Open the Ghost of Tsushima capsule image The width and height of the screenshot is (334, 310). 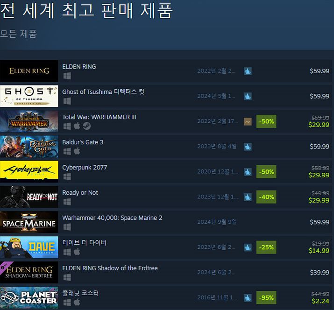point(29,96)
